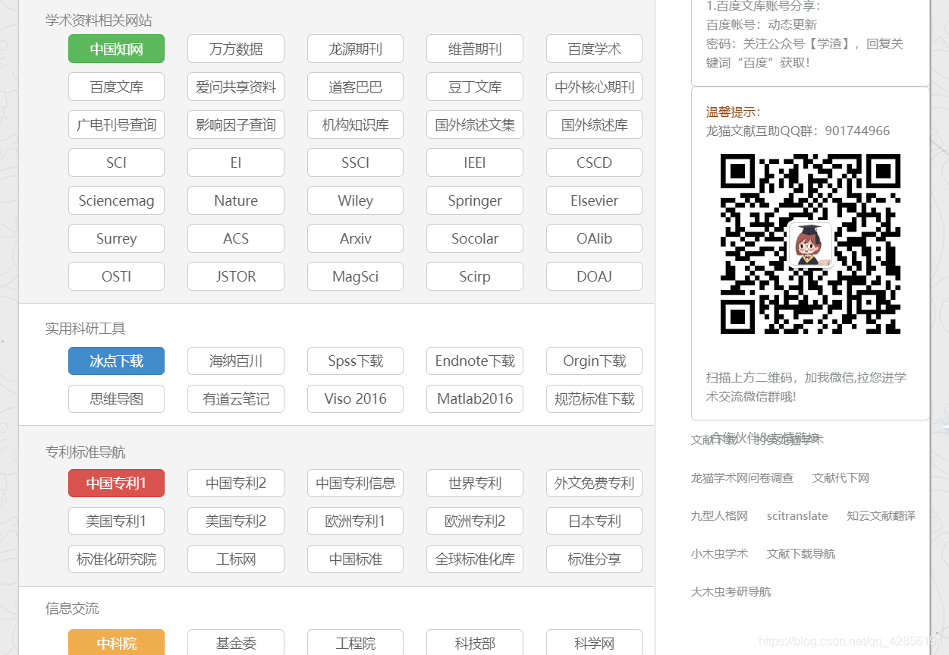Click the 道客巴巴 button
This screenshot has height=655, width=949.
pos(355,87)
